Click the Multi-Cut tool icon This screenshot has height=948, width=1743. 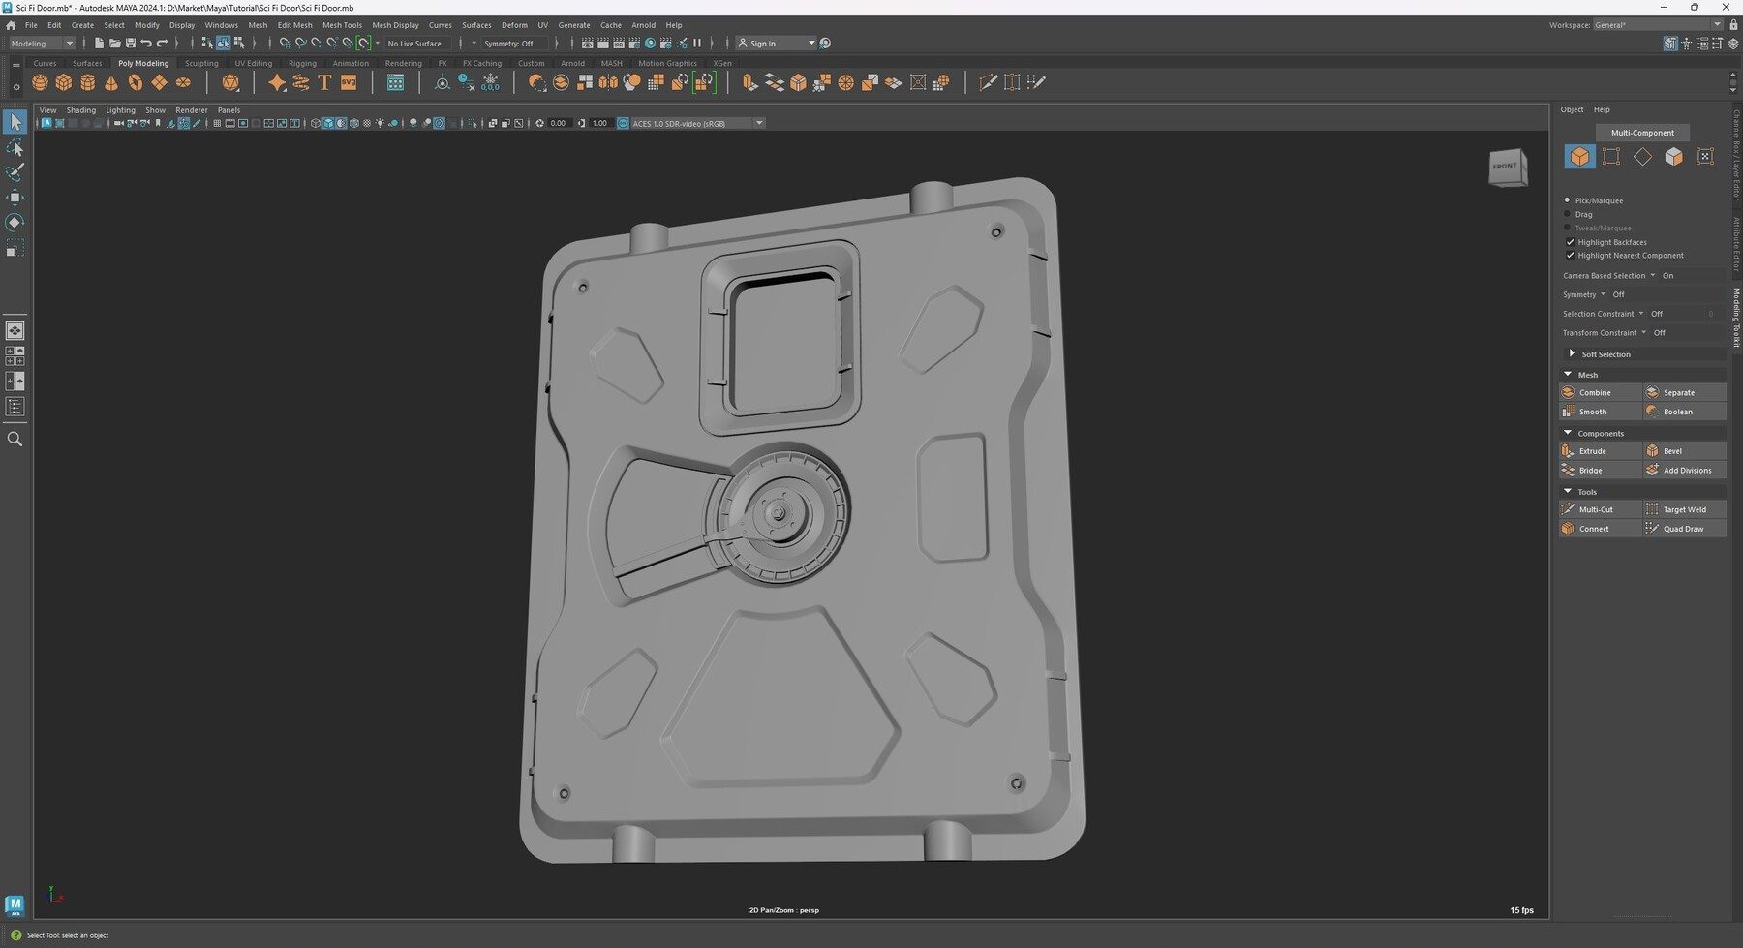click(1568, 509)
